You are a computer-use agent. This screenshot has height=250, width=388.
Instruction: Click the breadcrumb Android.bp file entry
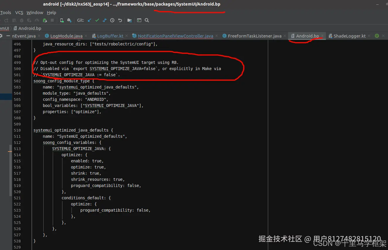click(x=27, y=28)
